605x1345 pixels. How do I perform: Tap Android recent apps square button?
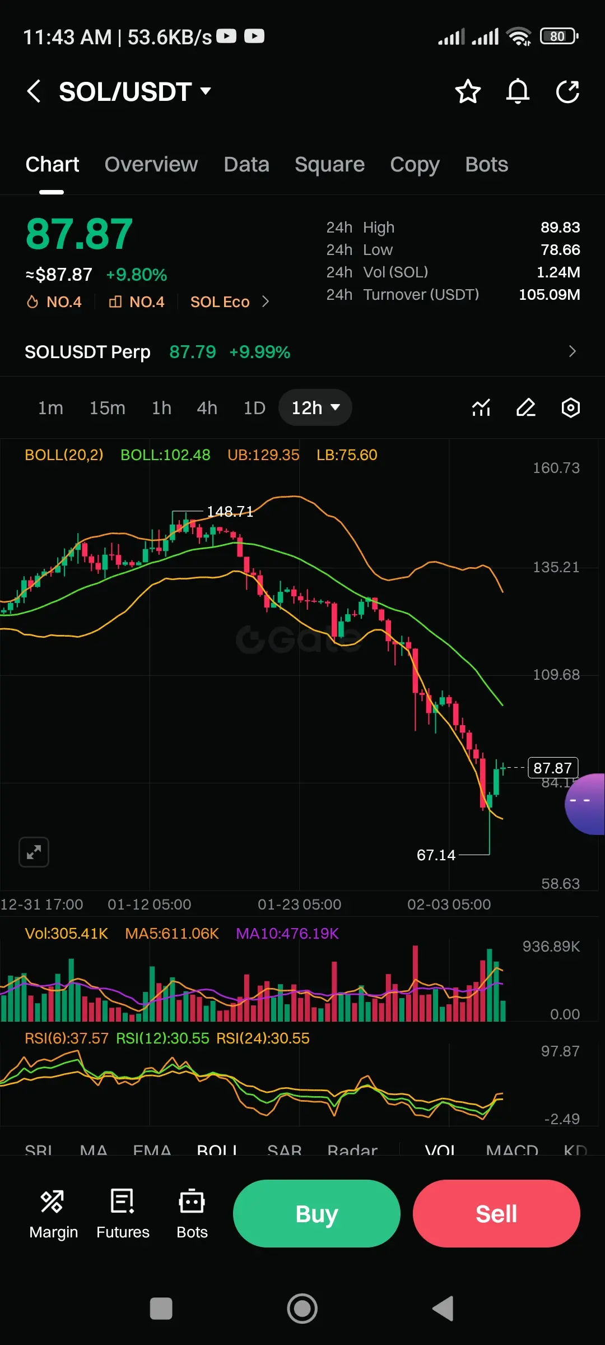click(161, 1309)
